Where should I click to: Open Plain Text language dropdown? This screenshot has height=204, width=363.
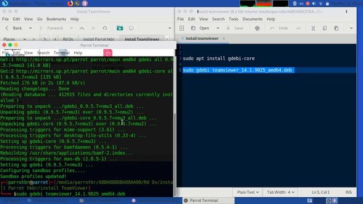248,192
